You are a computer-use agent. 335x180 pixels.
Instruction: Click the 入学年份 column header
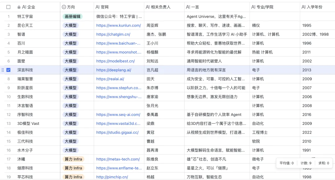pos(318,7)
